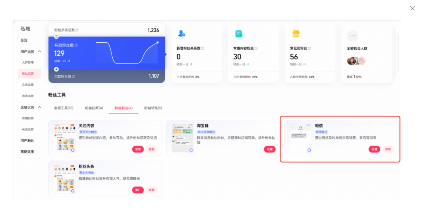423x210 pixels.
Task: Click 查看 button on 粉丝头条 card
Action: [x=151, y=190]
